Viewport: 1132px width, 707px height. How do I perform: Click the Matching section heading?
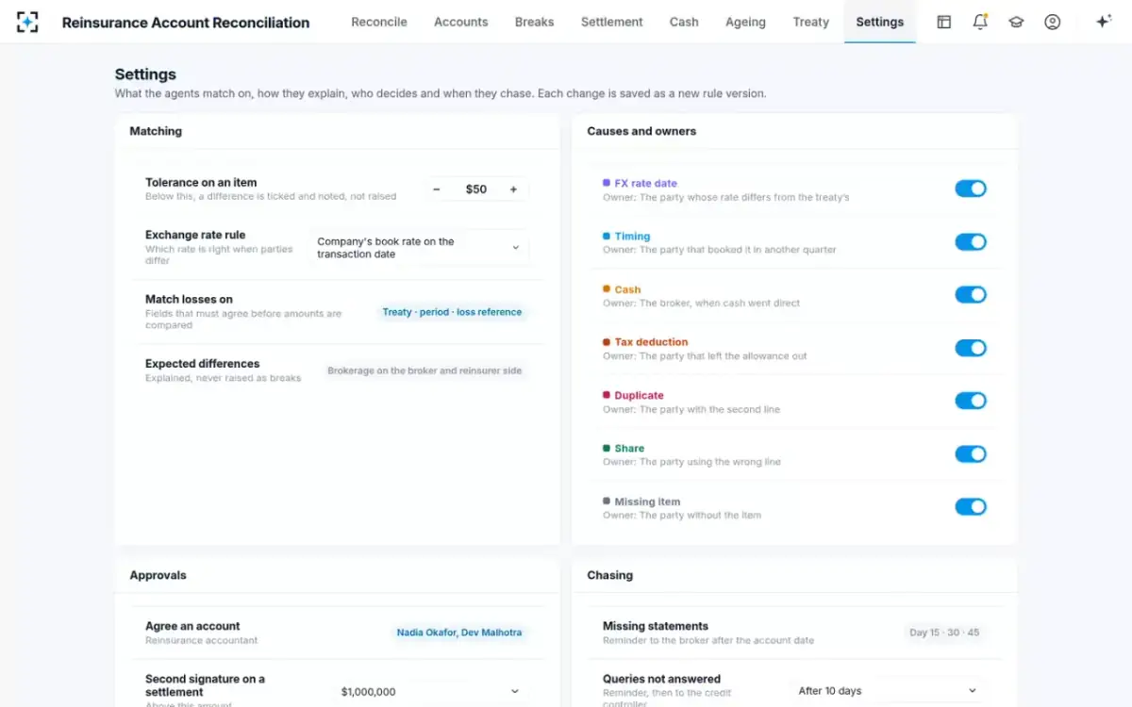click(x=156, y=131)
